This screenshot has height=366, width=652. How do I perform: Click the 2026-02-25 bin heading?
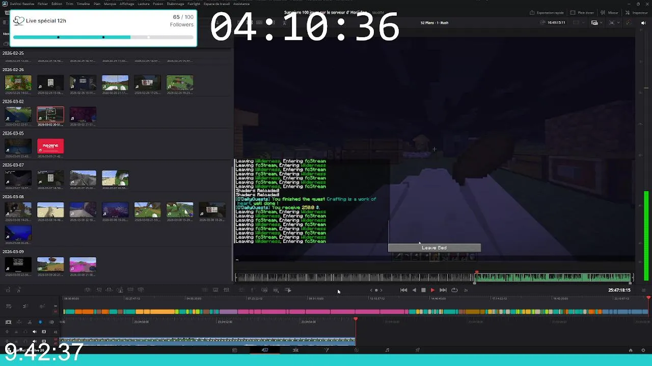[x=13, y=53]
